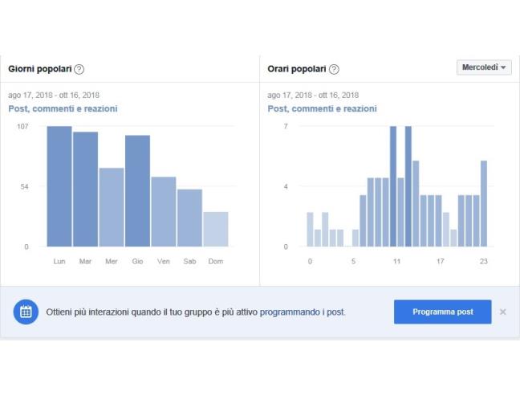Click the hour 0 bar in hourly chart
The height and width of the screenshot is (395, 520).
click(x=311, y=230)
